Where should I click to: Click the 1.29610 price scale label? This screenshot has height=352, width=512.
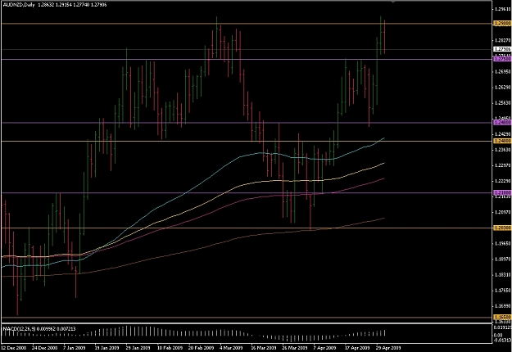503,9
